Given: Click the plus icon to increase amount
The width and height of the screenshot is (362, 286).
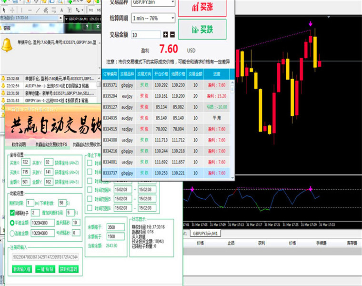Looking at the screenshot, I should point(166,35).
